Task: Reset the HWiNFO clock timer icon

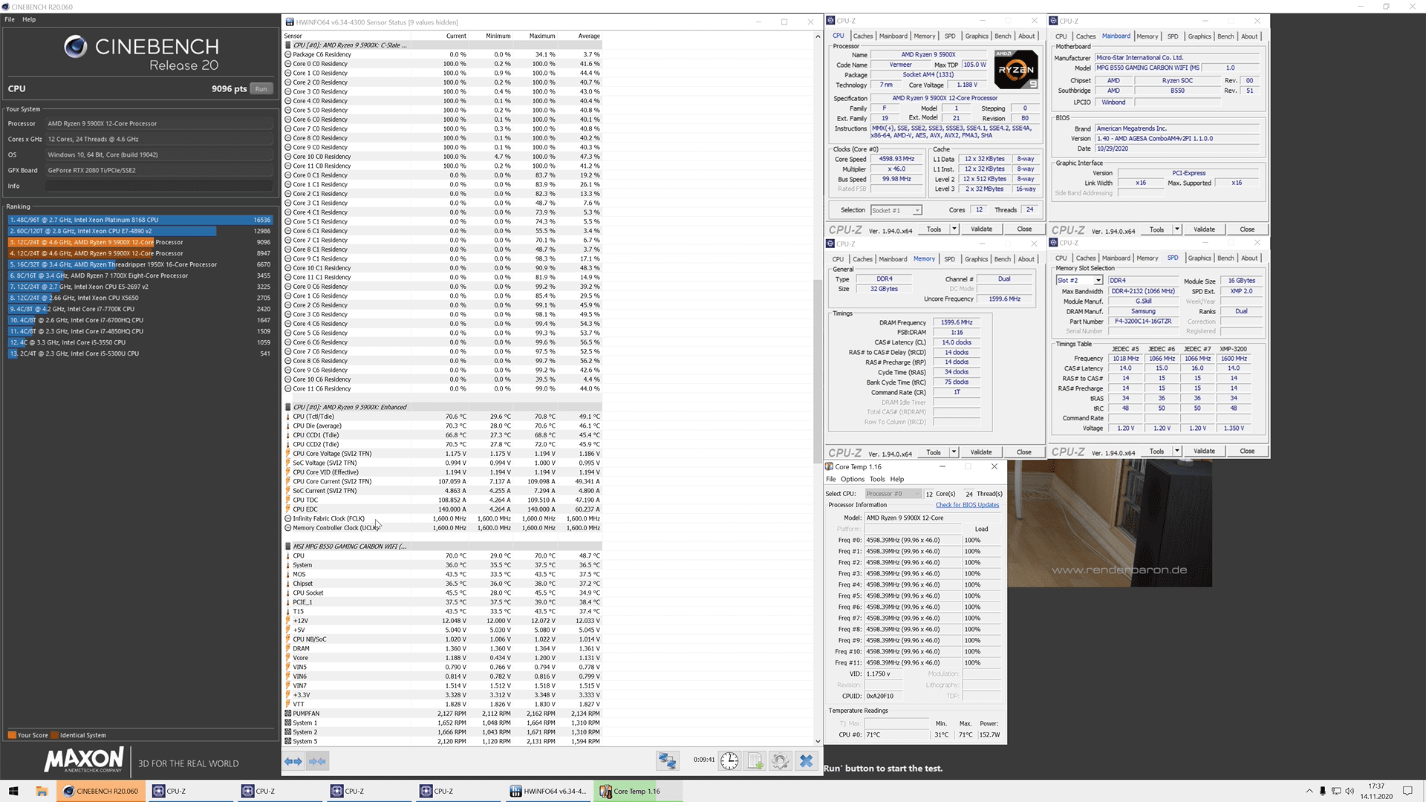Action: coord(729,760)
